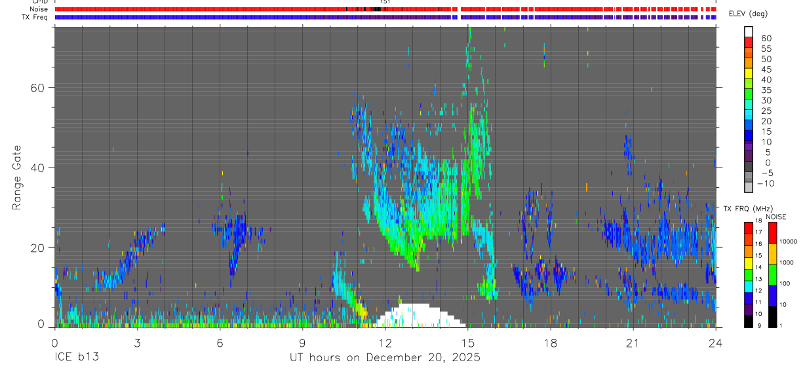Click the x-axis tick label '18'

[x=550, y=342]
